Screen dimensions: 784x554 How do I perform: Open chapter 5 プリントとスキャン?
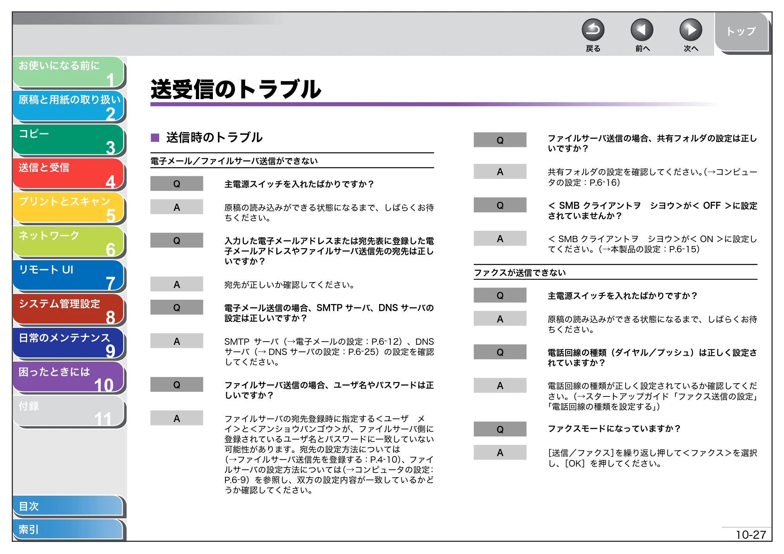[x=69, y=208]
